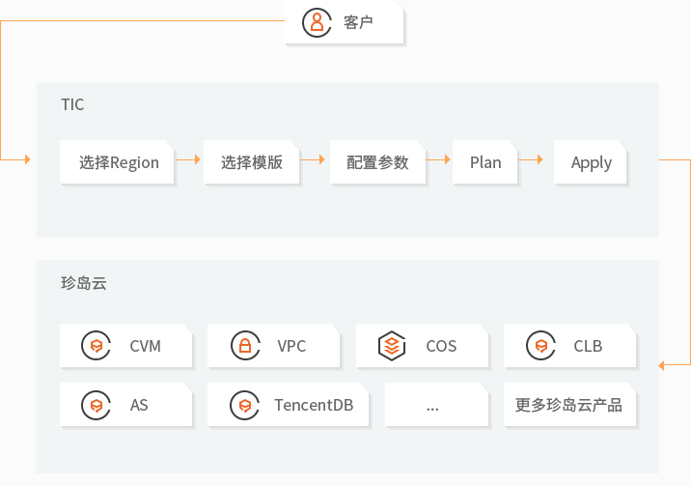Click the COS storage icon
691x486 pixels.
(391, 346)
